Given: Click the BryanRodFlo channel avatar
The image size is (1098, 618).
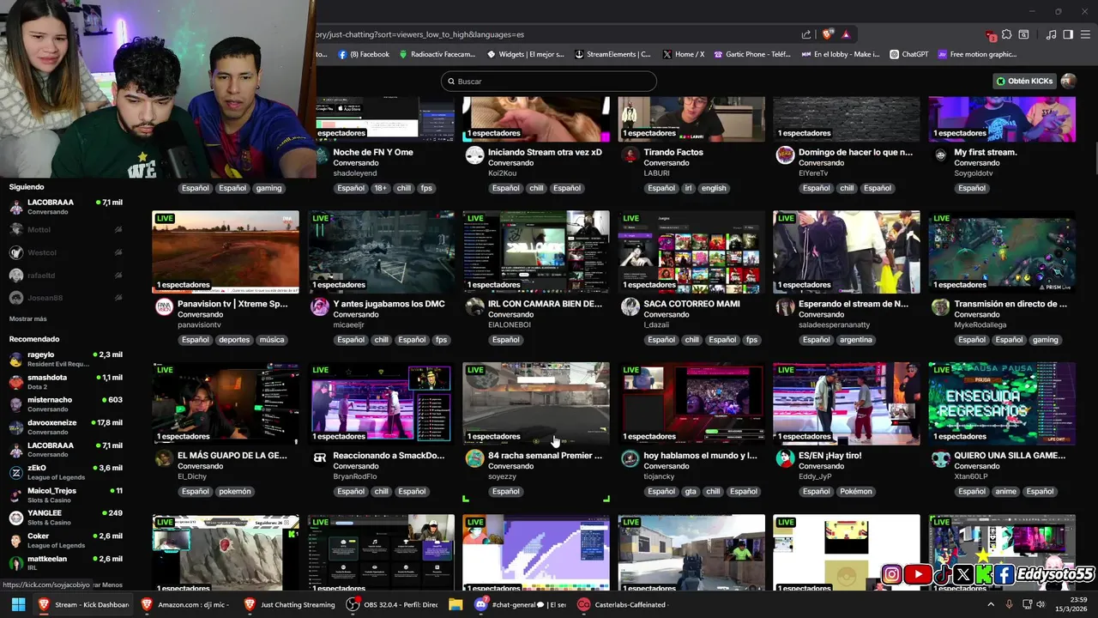Looking at the screenshot, I should click(x=319, y=458).
